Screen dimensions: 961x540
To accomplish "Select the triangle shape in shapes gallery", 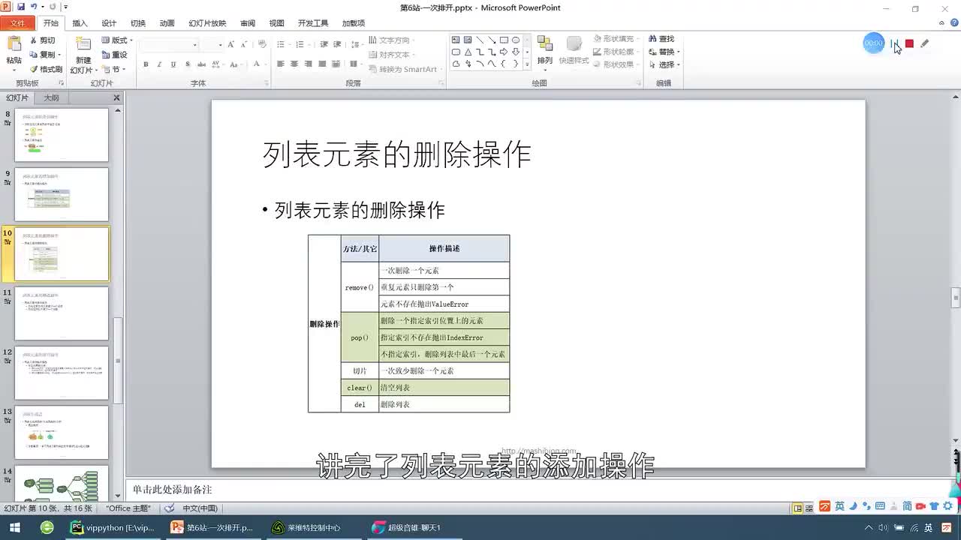I will tap(468, 52).
